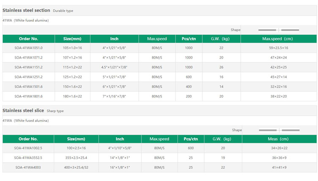This screenshot has height=181, width=318.
Task: Click the size cell 400×3×25.4/32
Action: pyautogui.click(x=77, y=168)
